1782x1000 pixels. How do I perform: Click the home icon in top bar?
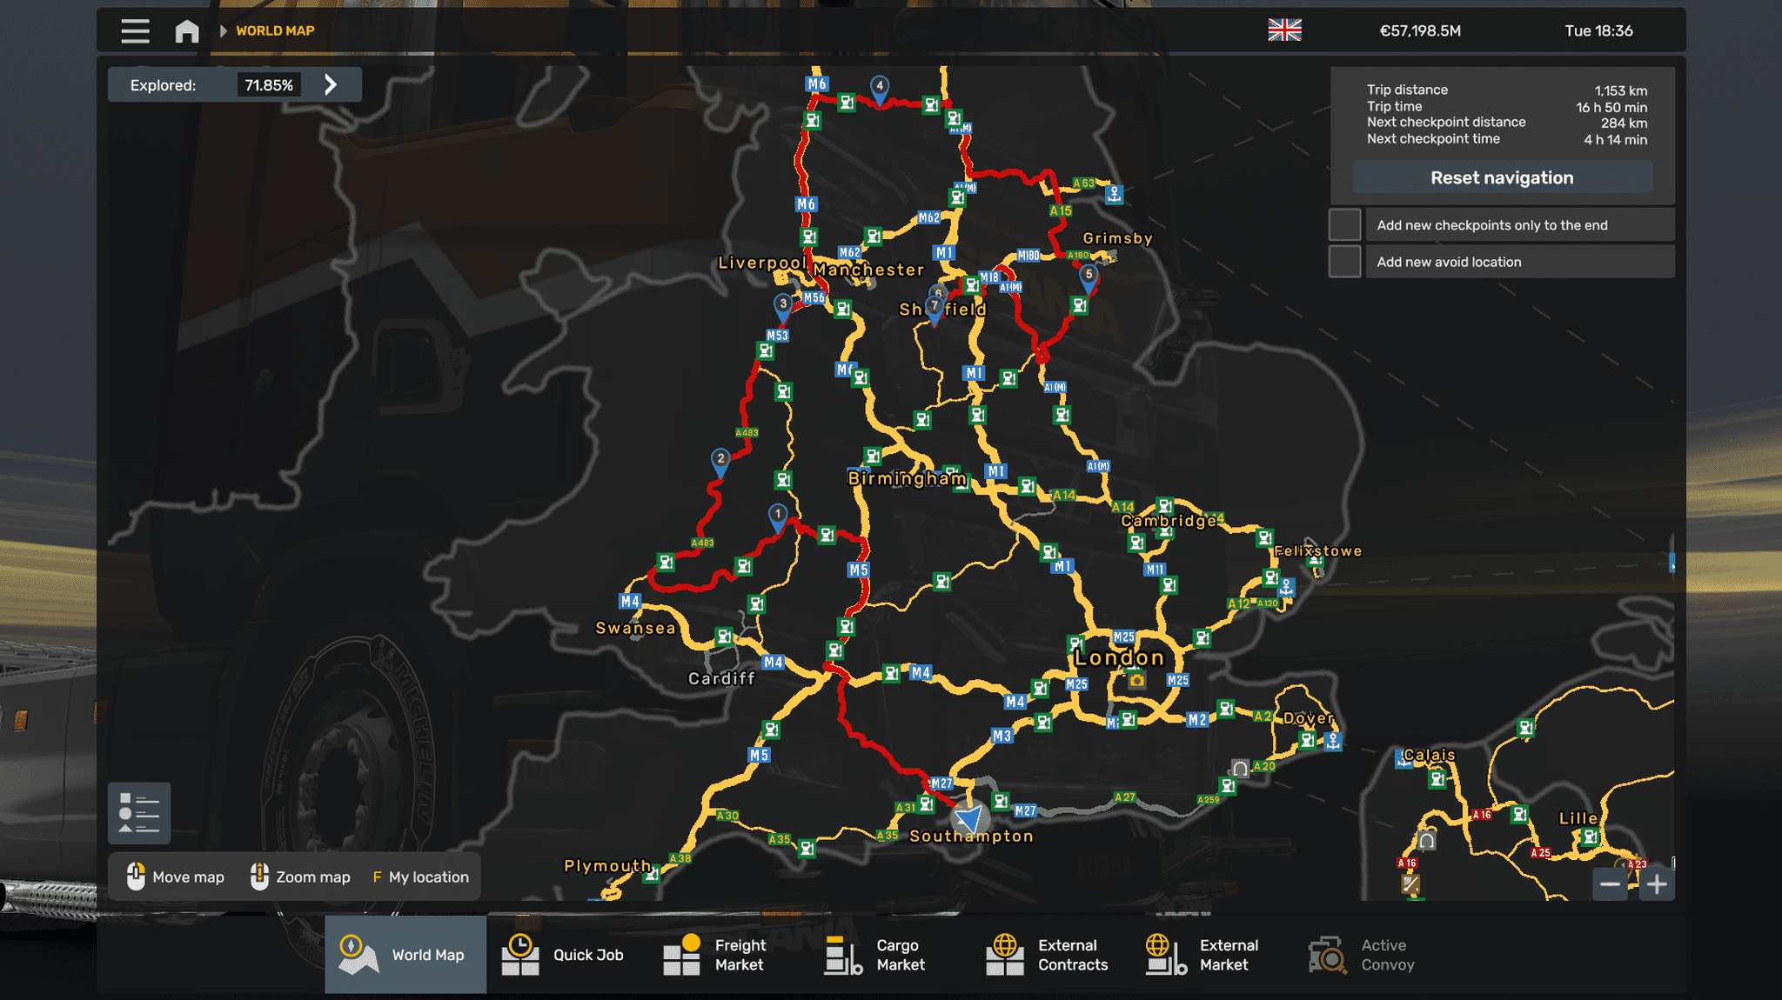click(186, 31)
